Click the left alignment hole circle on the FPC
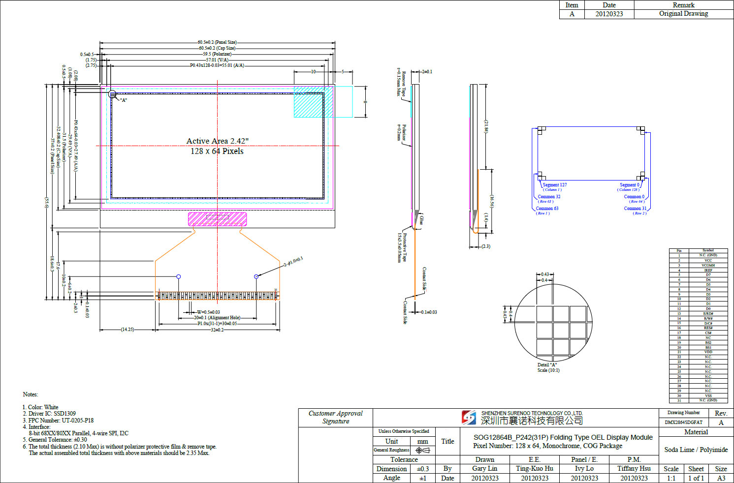734x483 pixels. 179,276
